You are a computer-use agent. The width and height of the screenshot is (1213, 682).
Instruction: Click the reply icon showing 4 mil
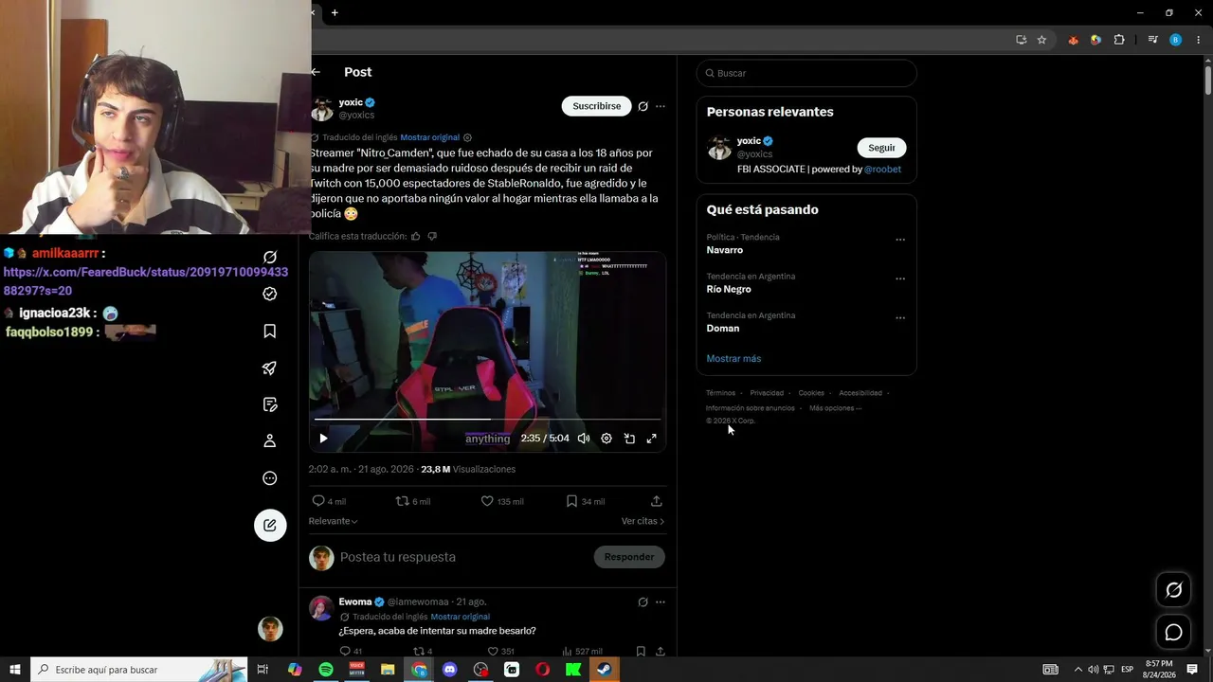pos(329,501)
